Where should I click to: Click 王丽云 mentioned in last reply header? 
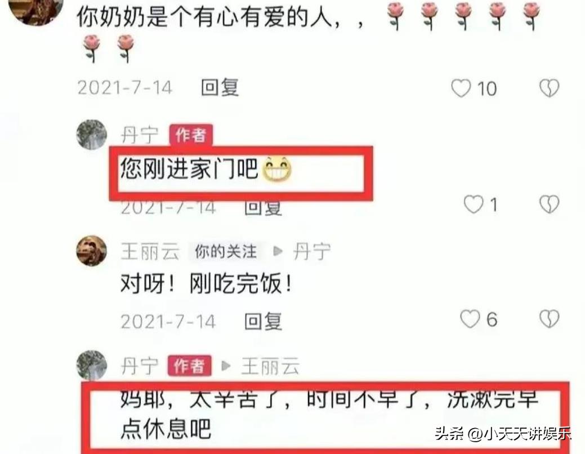click(270, 366)
